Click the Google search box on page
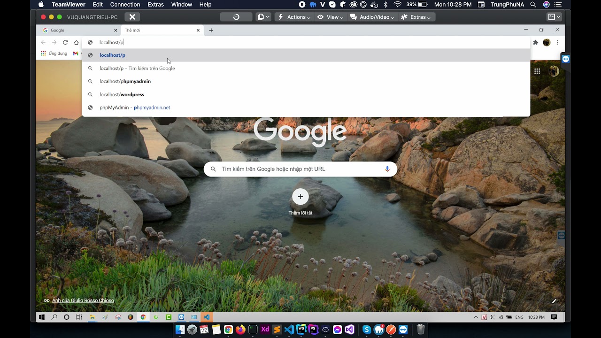 tap(300, 169)
